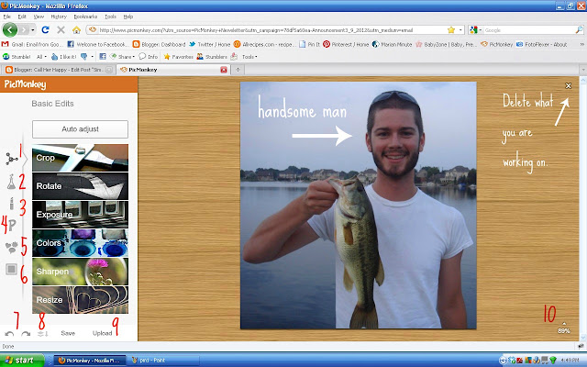Open the Sharpen edit option
Image resolution: width=587 pixels, height=367 pixels.
coord(80,272)
